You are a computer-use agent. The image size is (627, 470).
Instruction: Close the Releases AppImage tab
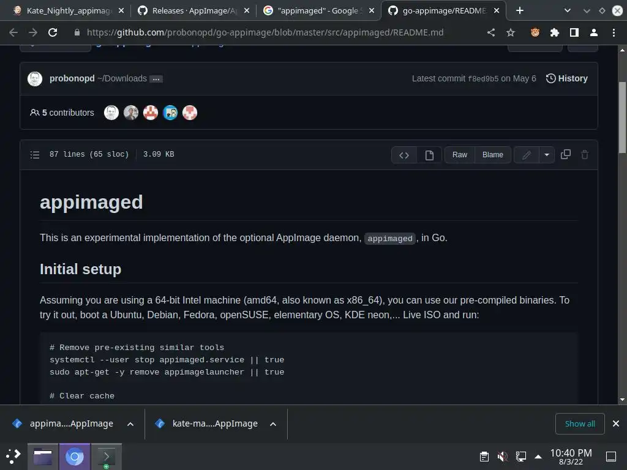(x=247, y=11)
